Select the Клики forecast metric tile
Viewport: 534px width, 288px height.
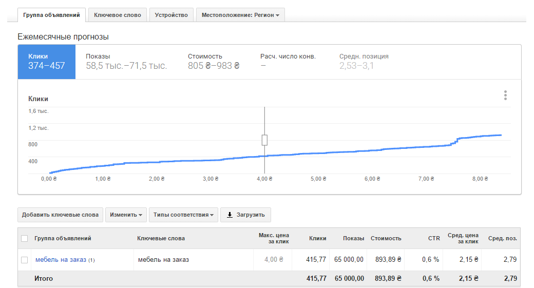tap(47, 62)
